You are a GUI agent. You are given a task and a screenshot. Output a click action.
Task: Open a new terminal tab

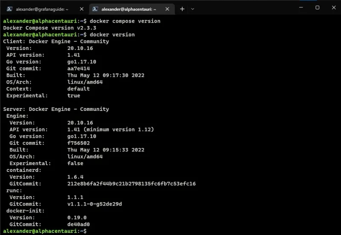(182, 9)
